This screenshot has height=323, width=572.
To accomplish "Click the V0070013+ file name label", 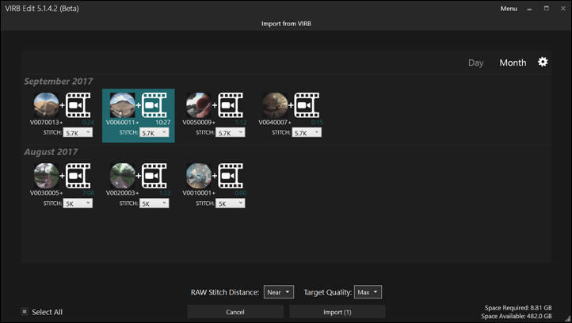I will pos(46,123).
